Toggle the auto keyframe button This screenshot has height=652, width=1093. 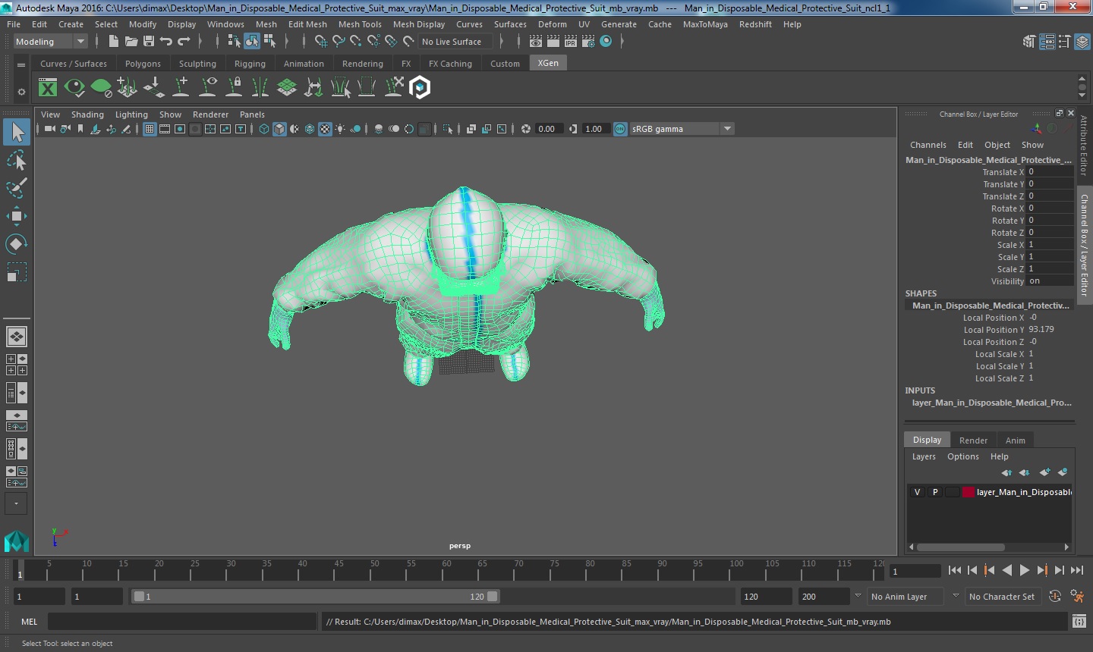click(1055, 597)
